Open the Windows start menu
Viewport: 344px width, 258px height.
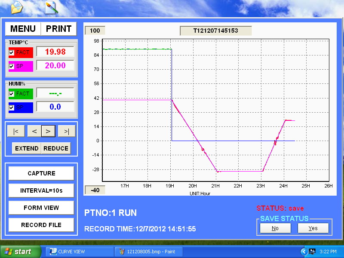[x=20, y=252]
